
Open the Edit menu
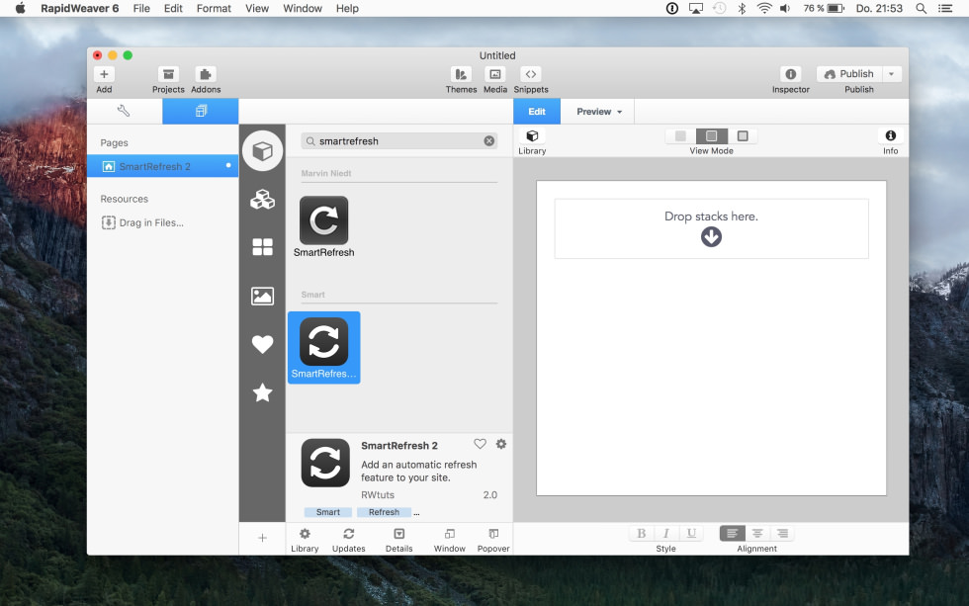click(x=173, y=8)
